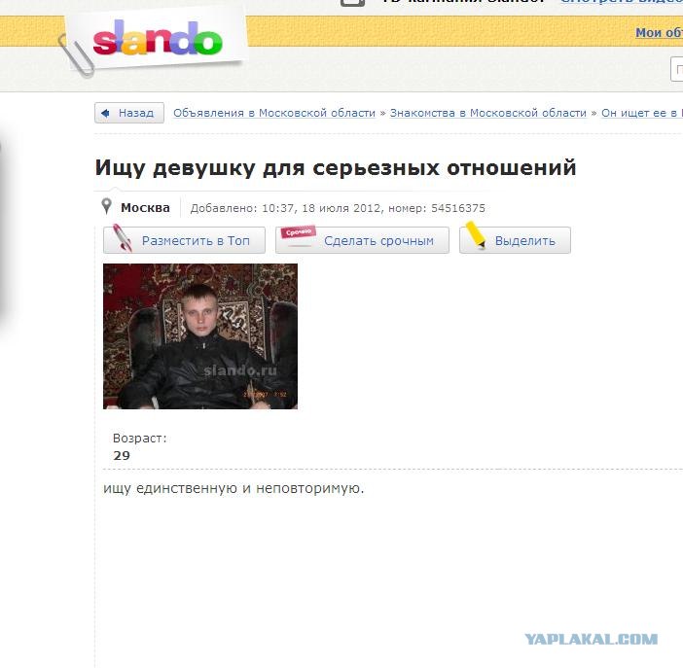Viewport: 683px width, 668px height.
Task: Open Знакомства в Московской области breadcrumb
Action: coord(487,113)
